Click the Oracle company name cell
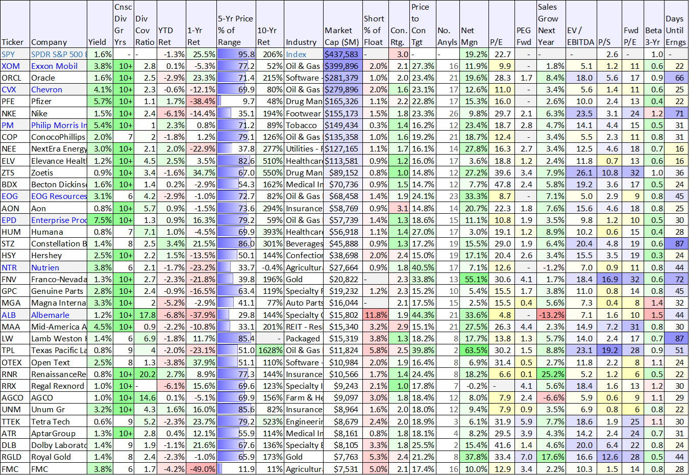The height and width of the screenshot is (475, 689). 58,78
